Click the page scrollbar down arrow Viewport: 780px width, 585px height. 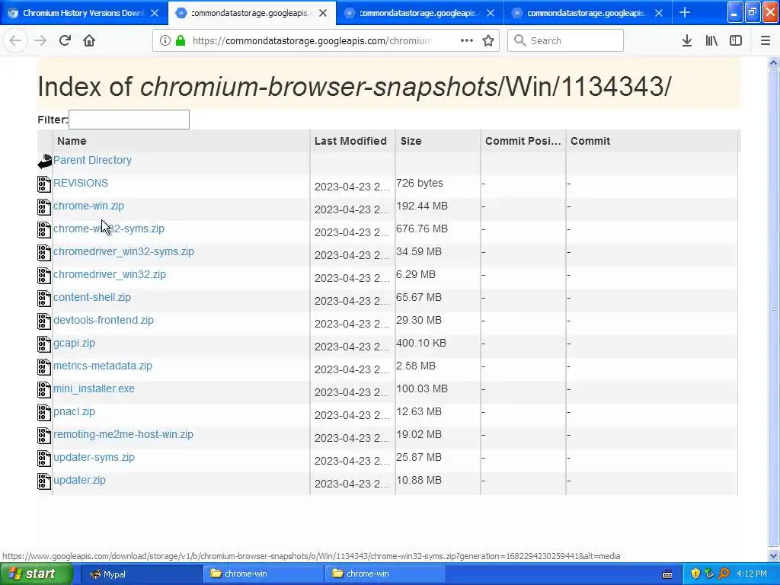pos(774,555)
